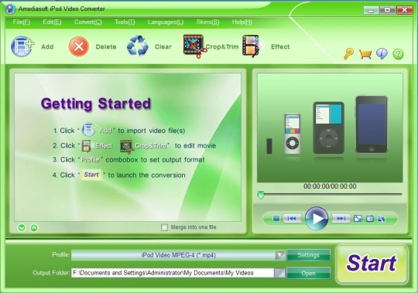Click the 00:00:00/00:00:00 time display
This screenshot has height=293, width=418.
(x=330, y=186)
